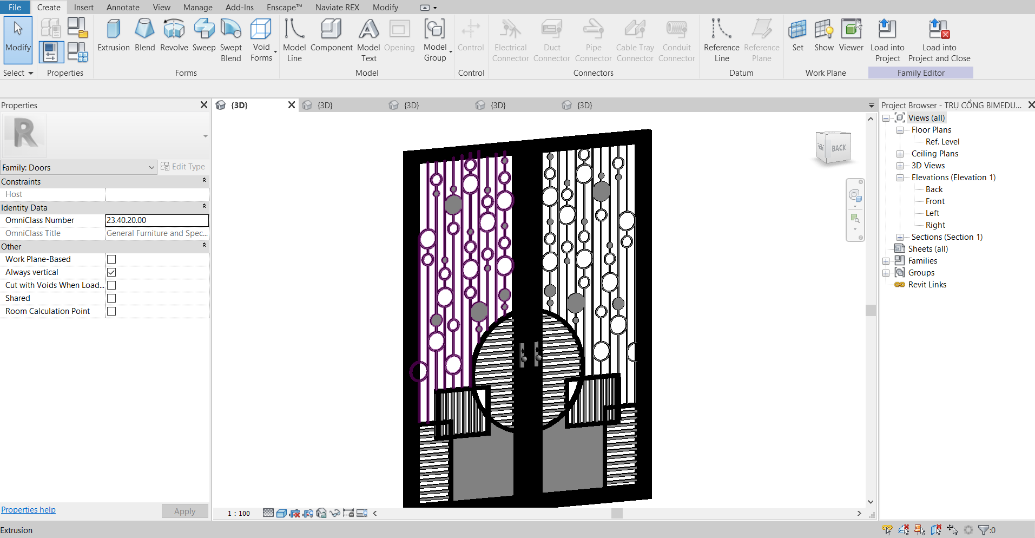The height and width of the screenshot is (538, 1035).
Task: Expand the Ceiling Plans tree node
Action: (x=900, y=154)
